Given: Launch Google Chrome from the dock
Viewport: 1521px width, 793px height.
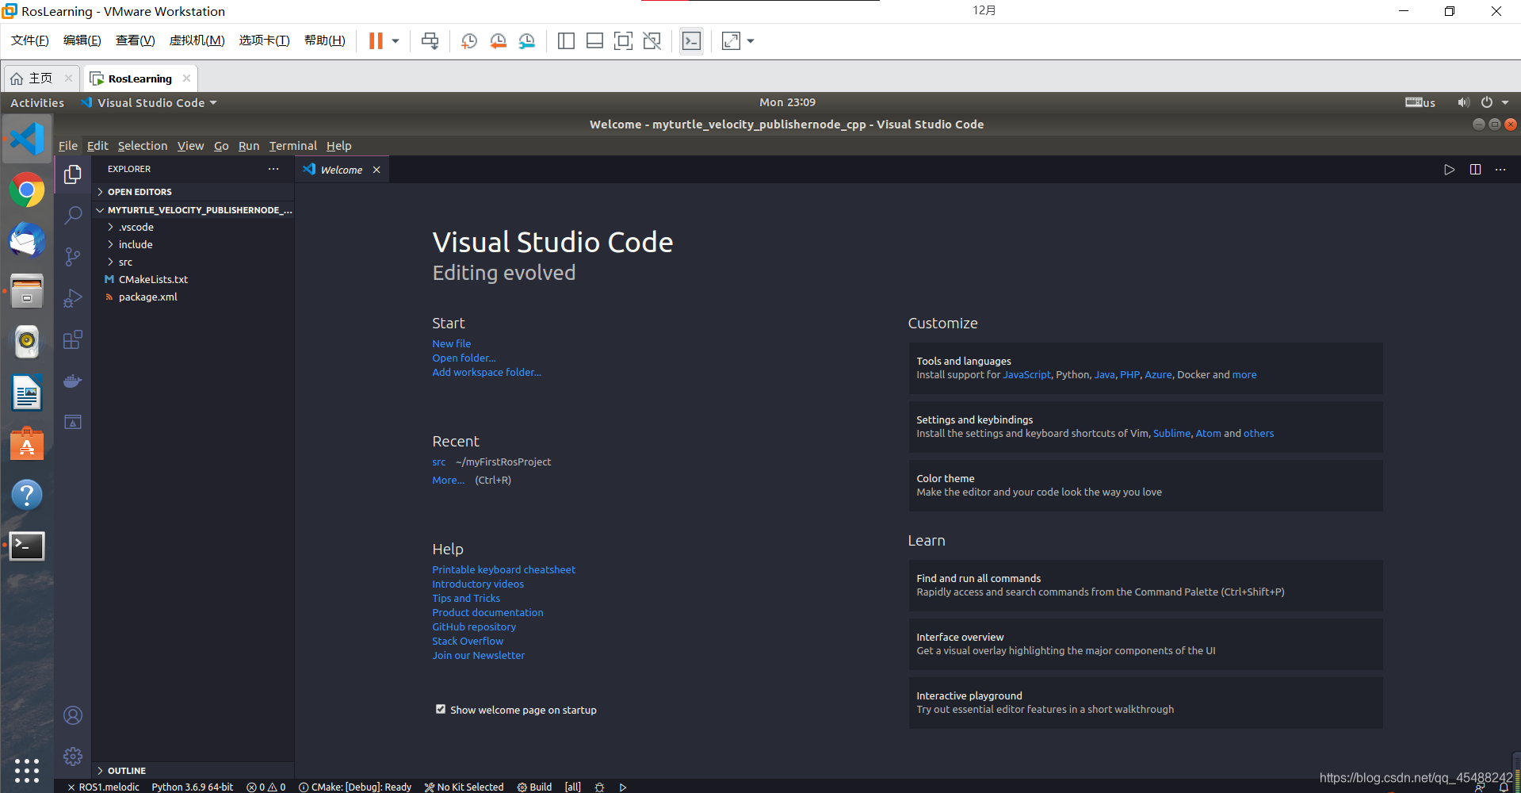Looking at the screenshot, I should point(27,190).
